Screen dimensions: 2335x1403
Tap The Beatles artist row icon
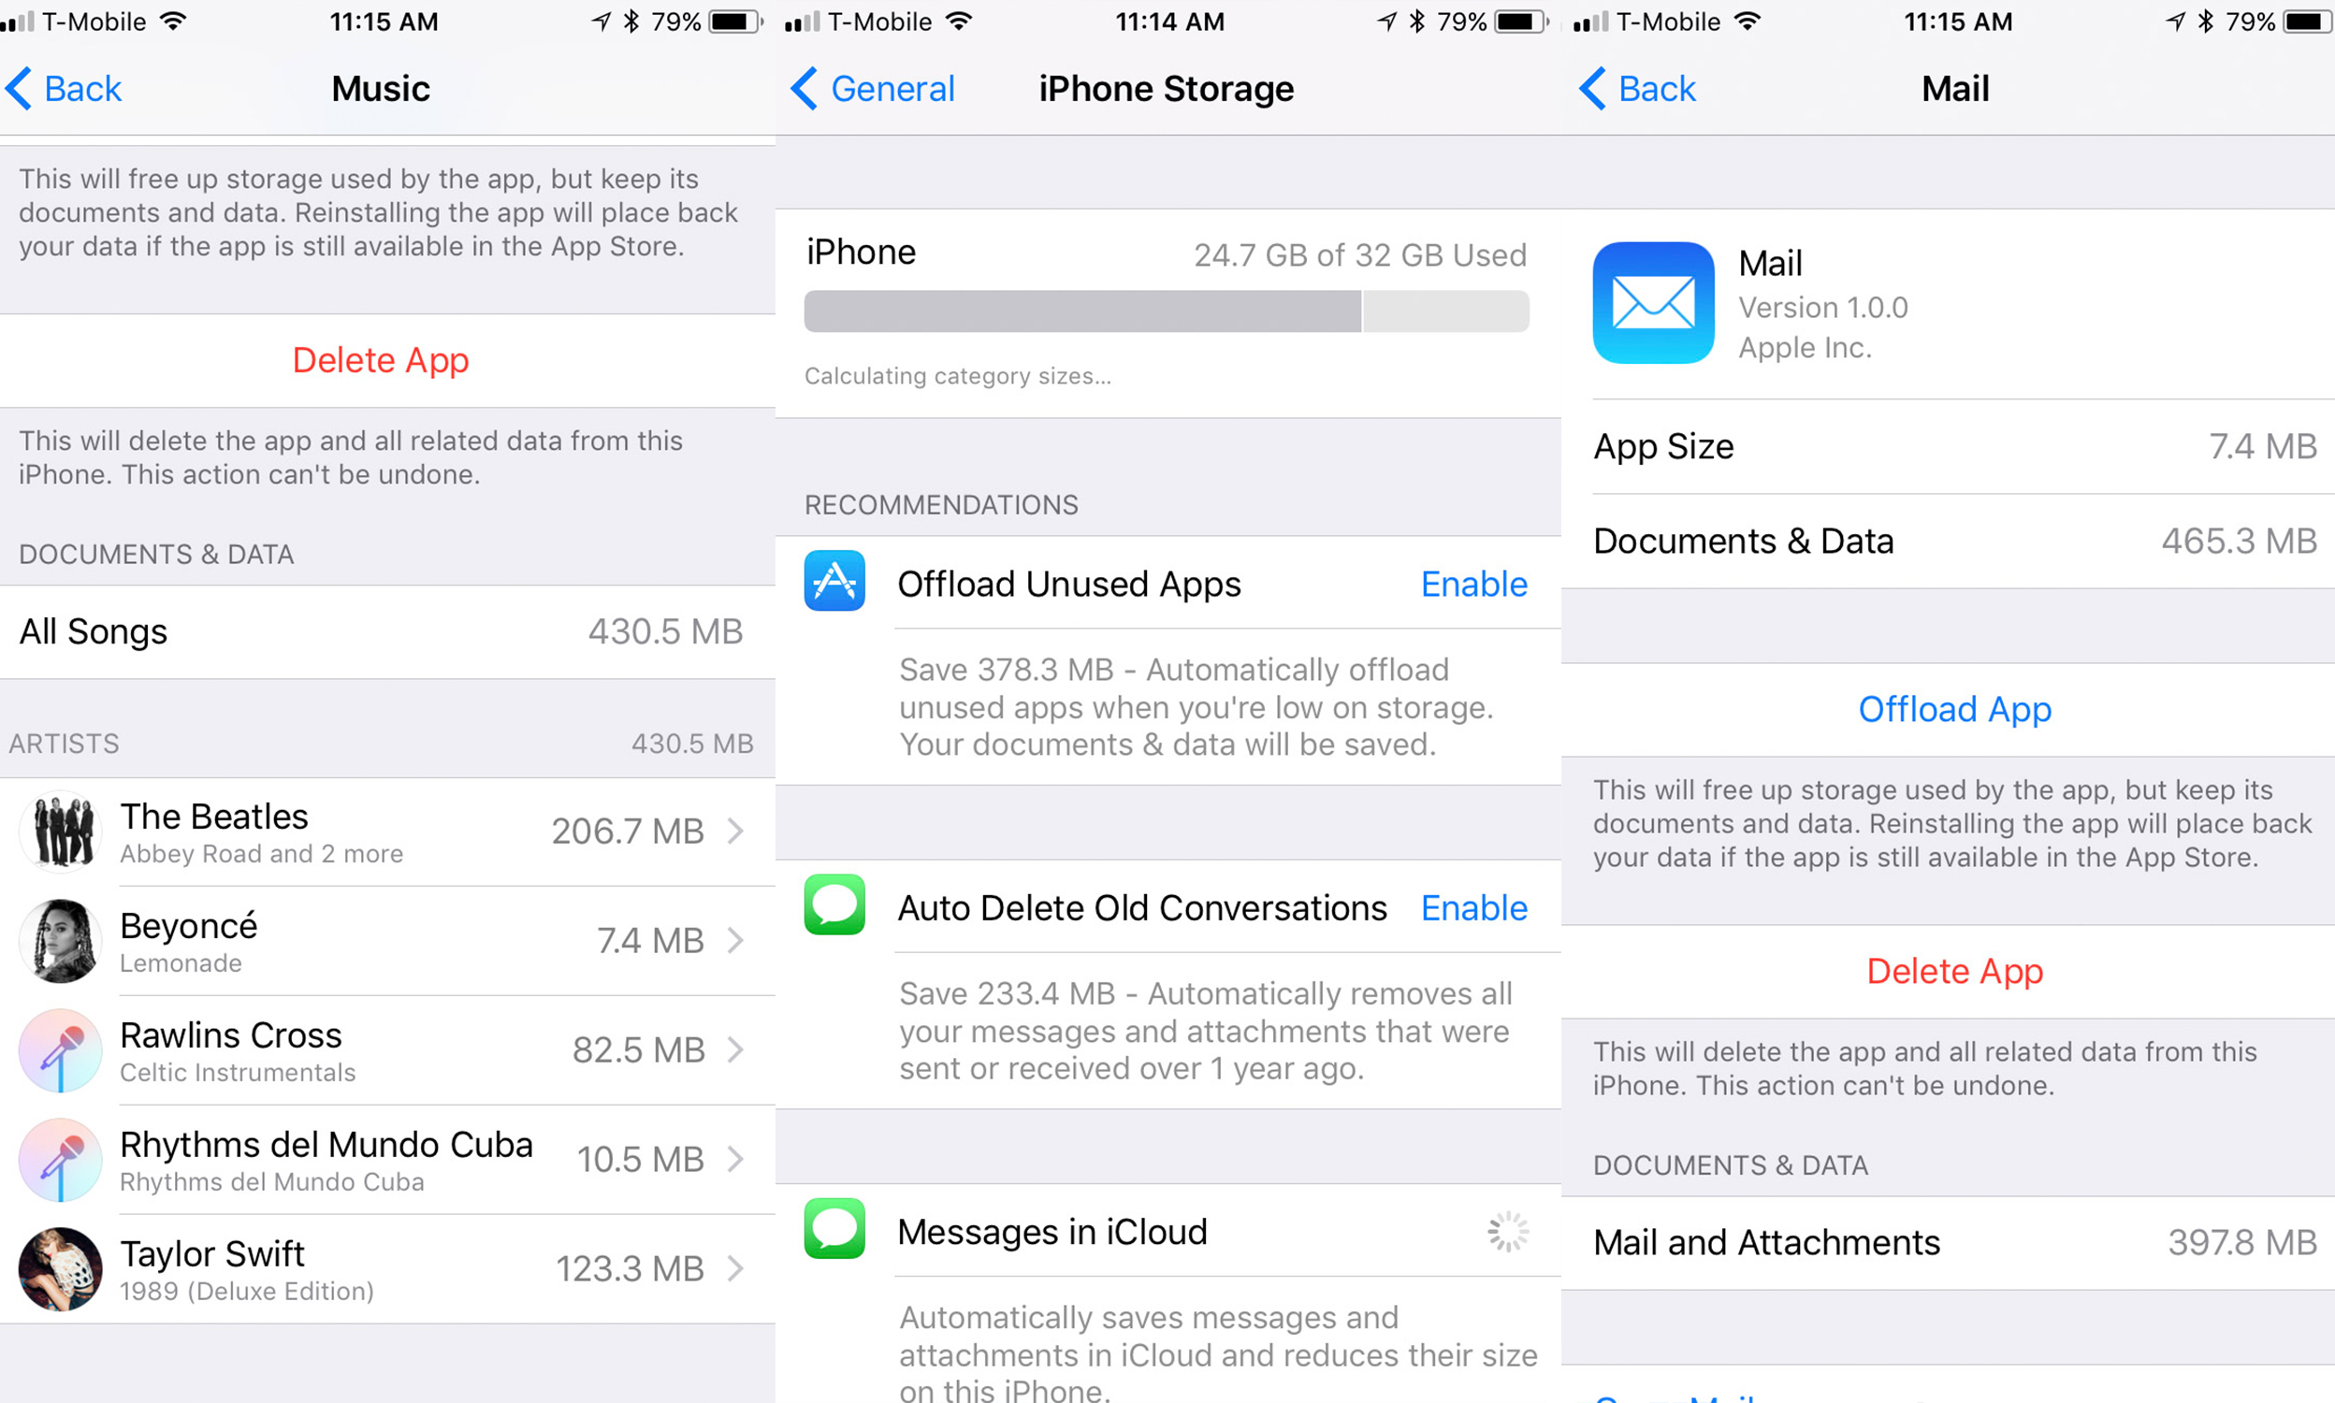[x=60, y=829]
